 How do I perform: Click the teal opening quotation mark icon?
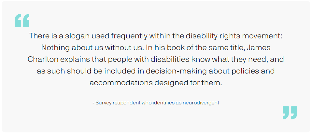22,20
